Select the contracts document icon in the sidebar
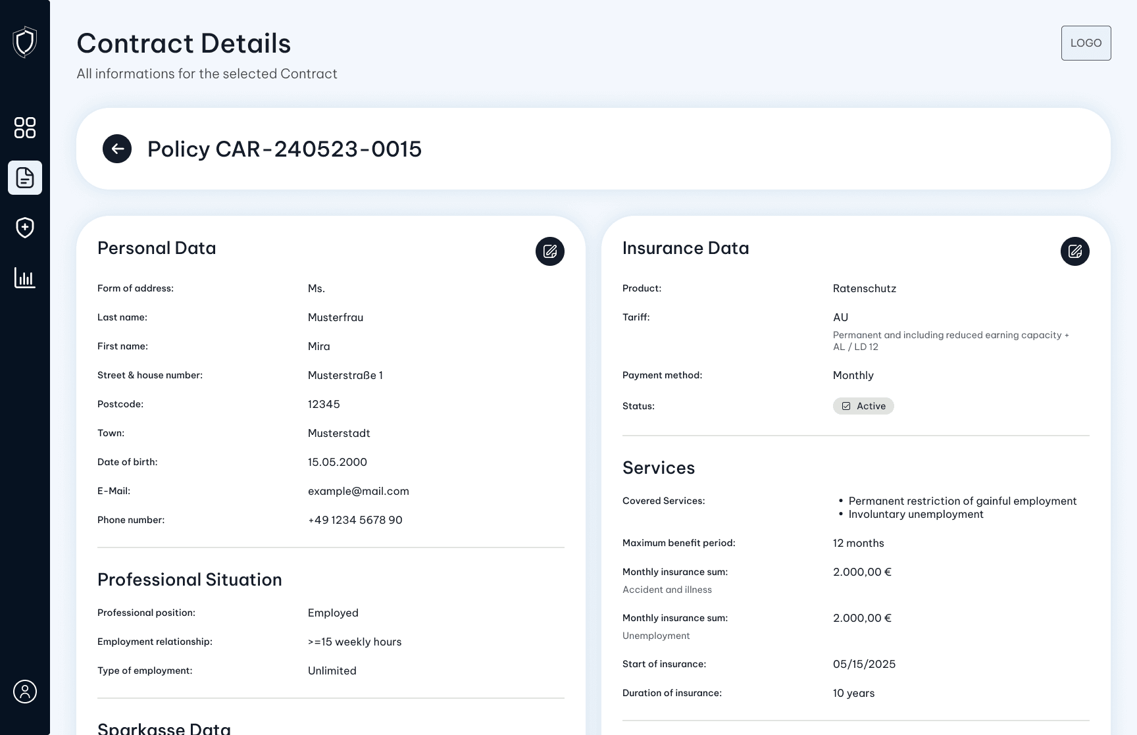 pos(24,178)
